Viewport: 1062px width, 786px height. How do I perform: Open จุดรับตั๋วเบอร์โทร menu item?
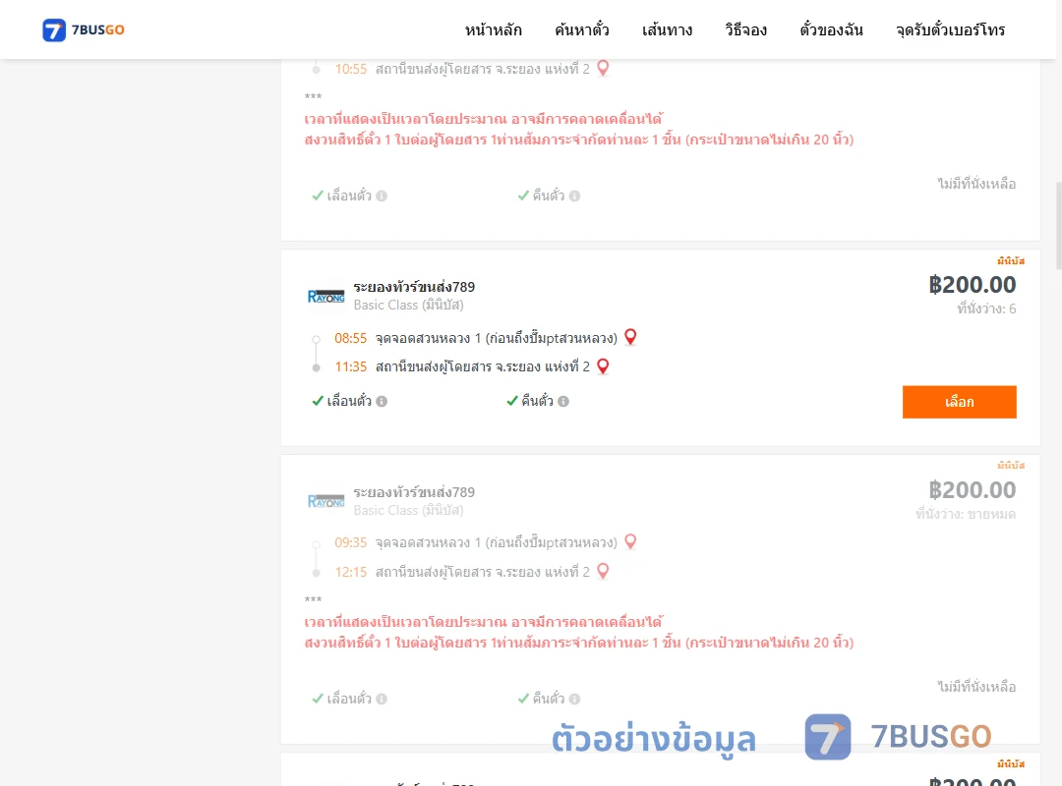(x=950, y=29)
